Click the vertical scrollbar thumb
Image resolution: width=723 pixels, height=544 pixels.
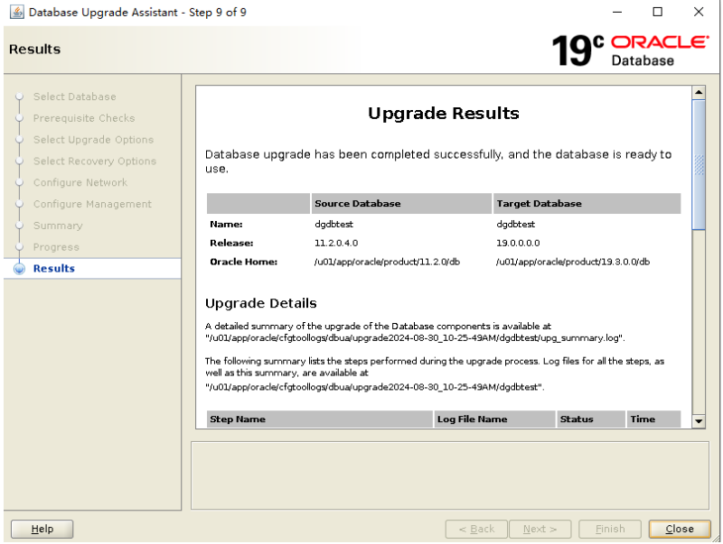coord(699,165)
